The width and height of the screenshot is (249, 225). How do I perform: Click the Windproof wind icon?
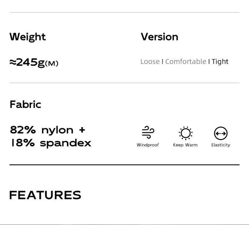[x=148, y=133]
